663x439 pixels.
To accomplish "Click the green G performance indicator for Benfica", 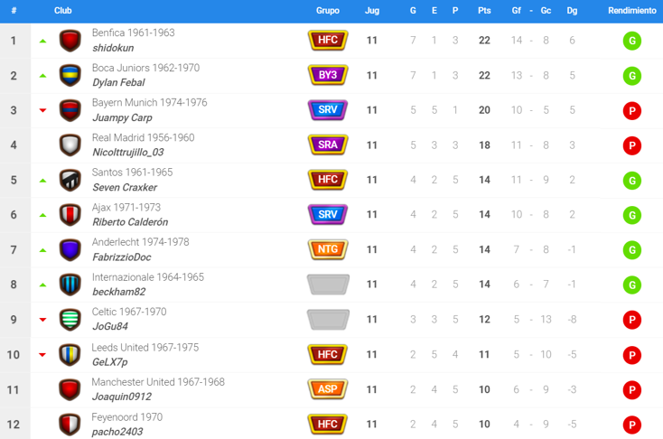I will click(x=632, y=41).
